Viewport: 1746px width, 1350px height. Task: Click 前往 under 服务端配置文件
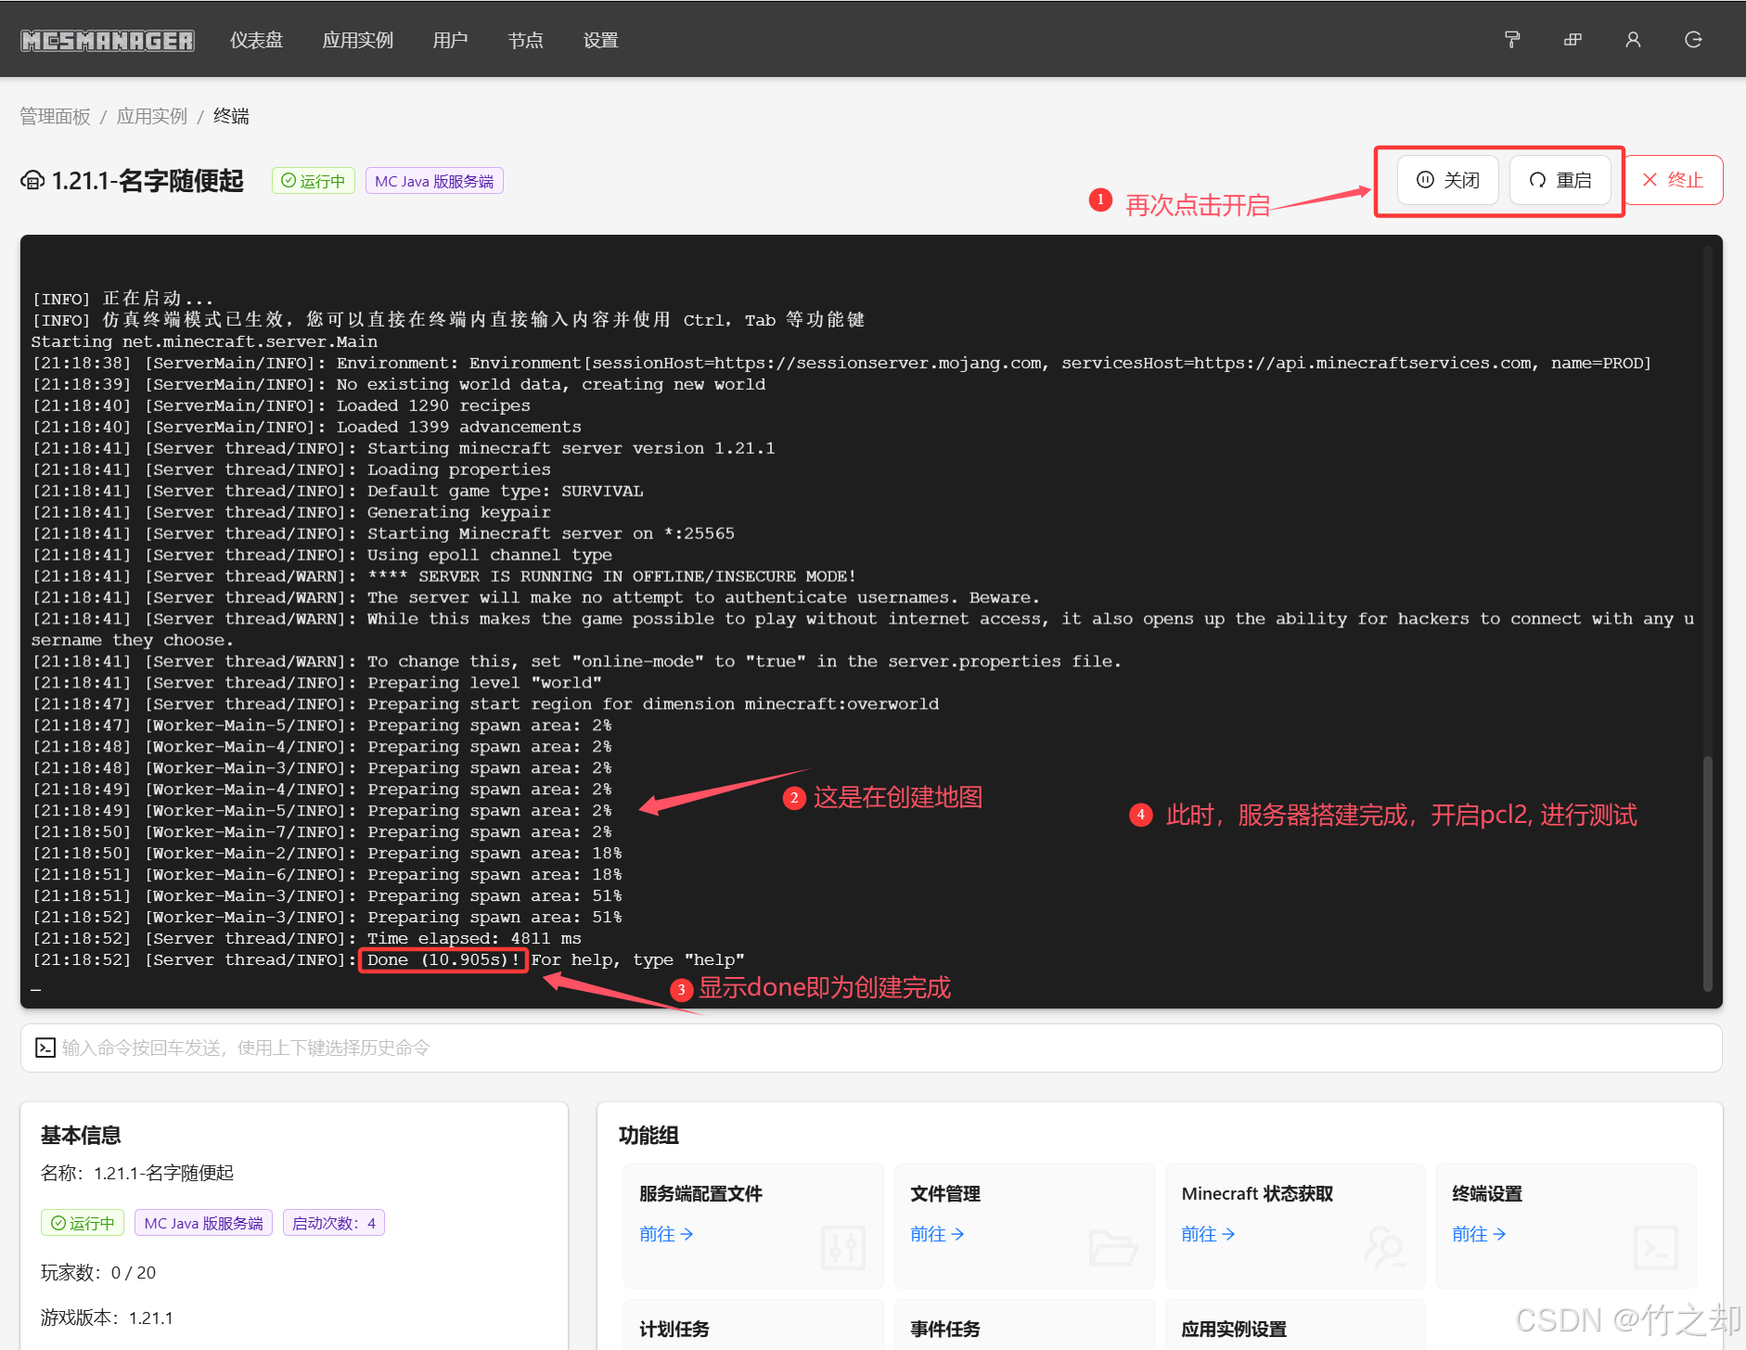pos(666,1234)
